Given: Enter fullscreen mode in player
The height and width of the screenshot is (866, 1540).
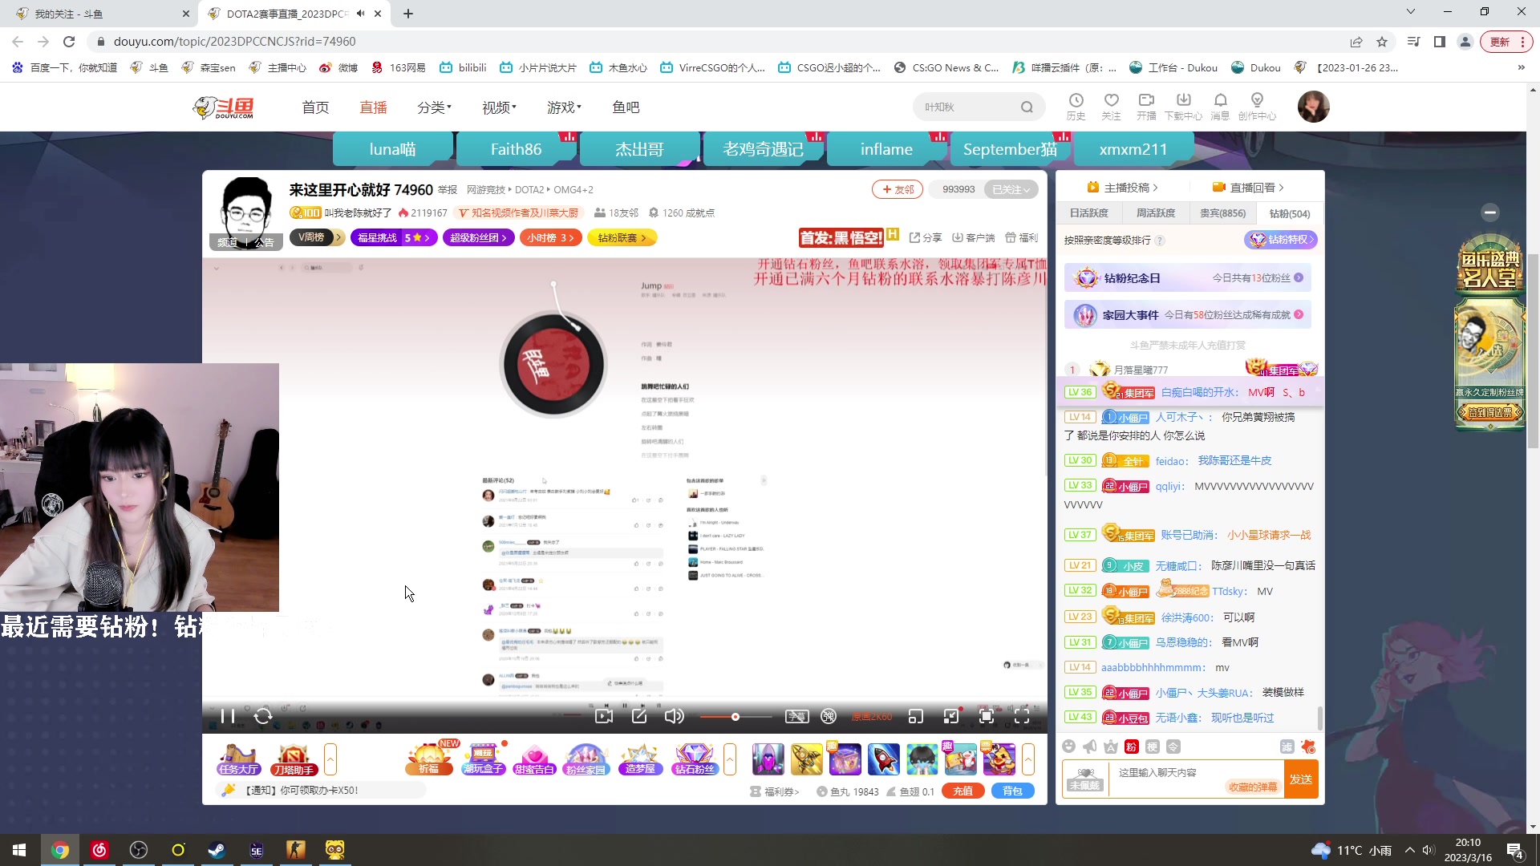Looking at the screenshot, I should (1022, 716).
